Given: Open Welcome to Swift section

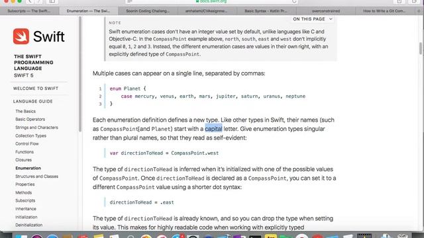Looking at the screenshot, I should coord(36,89).
